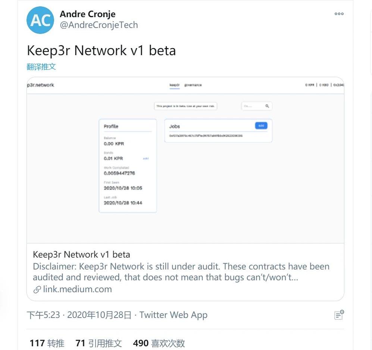The width and height of the screenshot is (372, 350).
Task: Open the job contract address under Jobs
Action: 206,136
